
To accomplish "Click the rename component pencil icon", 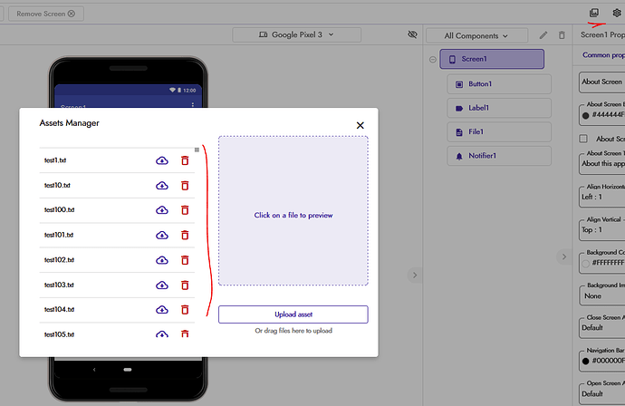I will click(x=543, y=35).
